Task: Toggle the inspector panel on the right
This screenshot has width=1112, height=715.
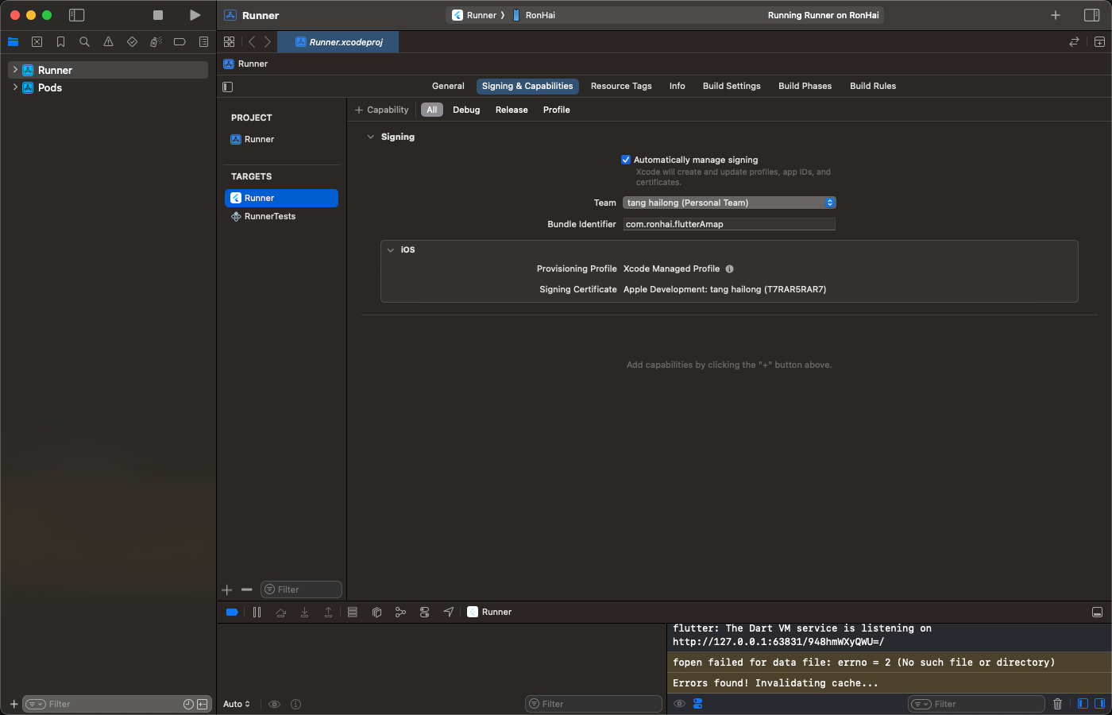Action: click(x=1092, y=15)
